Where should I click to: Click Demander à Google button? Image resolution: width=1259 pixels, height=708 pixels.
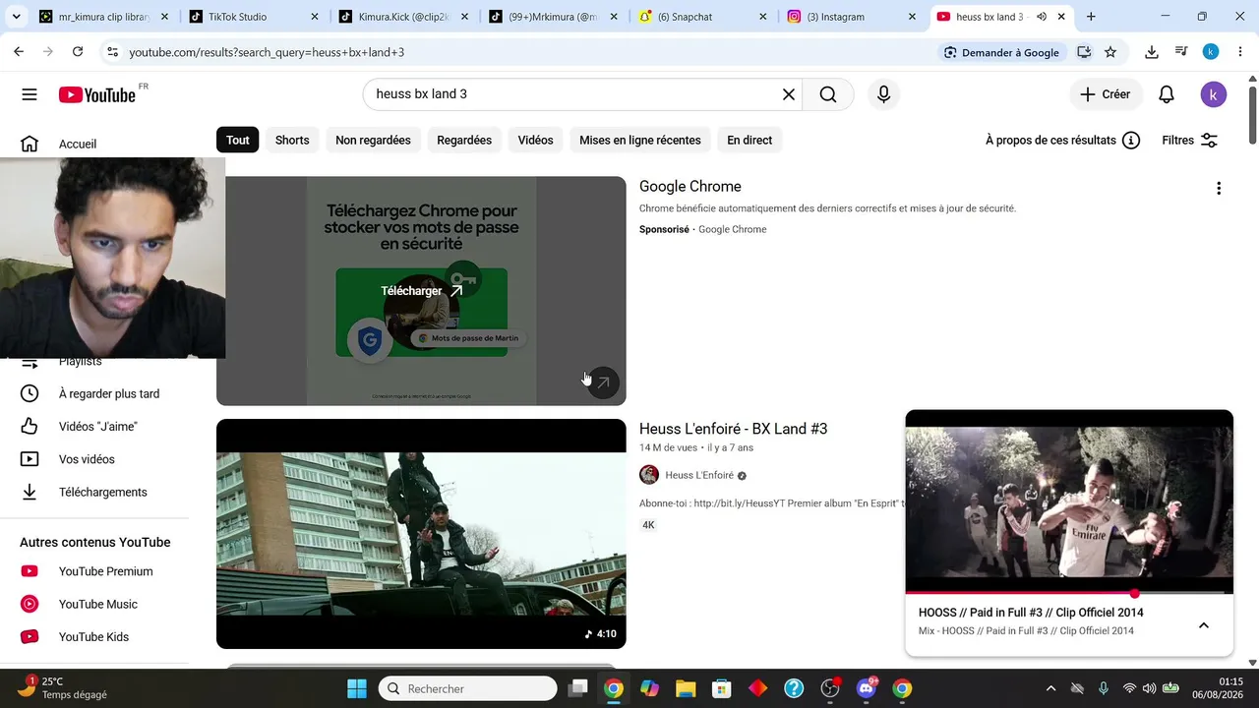1001,52
